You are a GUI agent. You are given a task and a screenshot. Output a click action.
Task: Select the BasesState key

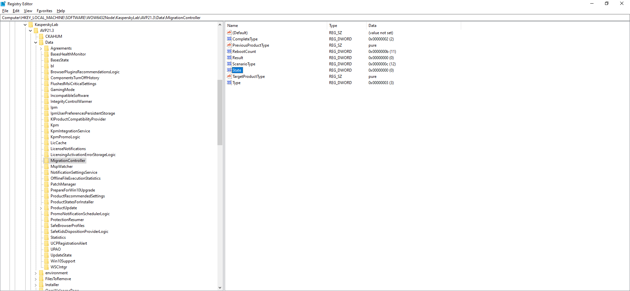tap(59, 60)
